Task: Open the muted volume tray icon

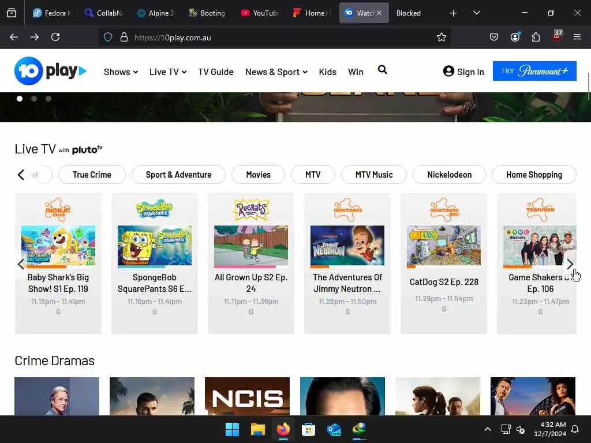Action: coord(521,429)
